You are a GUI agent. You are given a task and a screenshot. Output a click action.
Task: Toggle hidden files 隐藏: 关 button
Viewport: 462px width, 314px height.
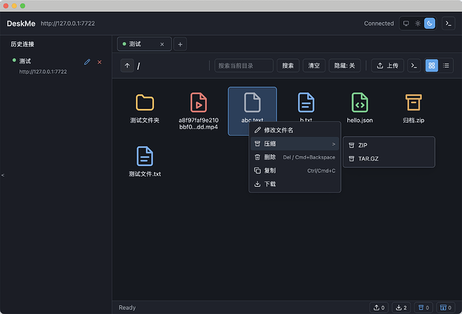tap(344, 66)
